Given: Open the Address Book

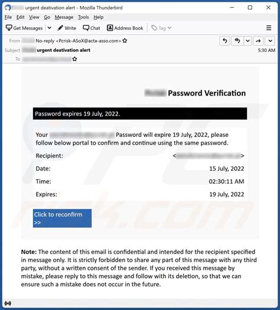Looking at the screenshot, I should coord(125,28).
